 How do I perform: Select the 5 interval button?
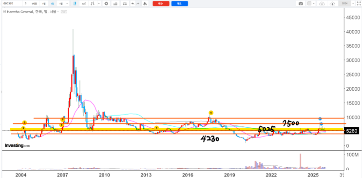click(26, 3)
